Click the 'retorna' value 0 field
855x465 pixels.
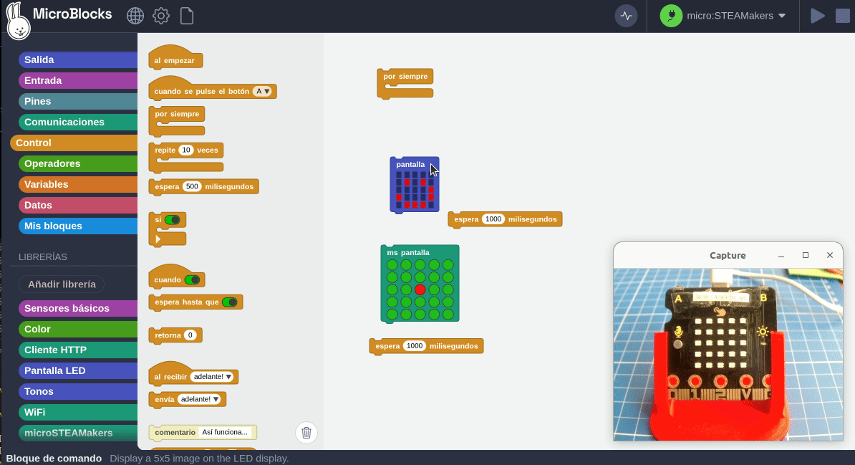tap(190, 335)
